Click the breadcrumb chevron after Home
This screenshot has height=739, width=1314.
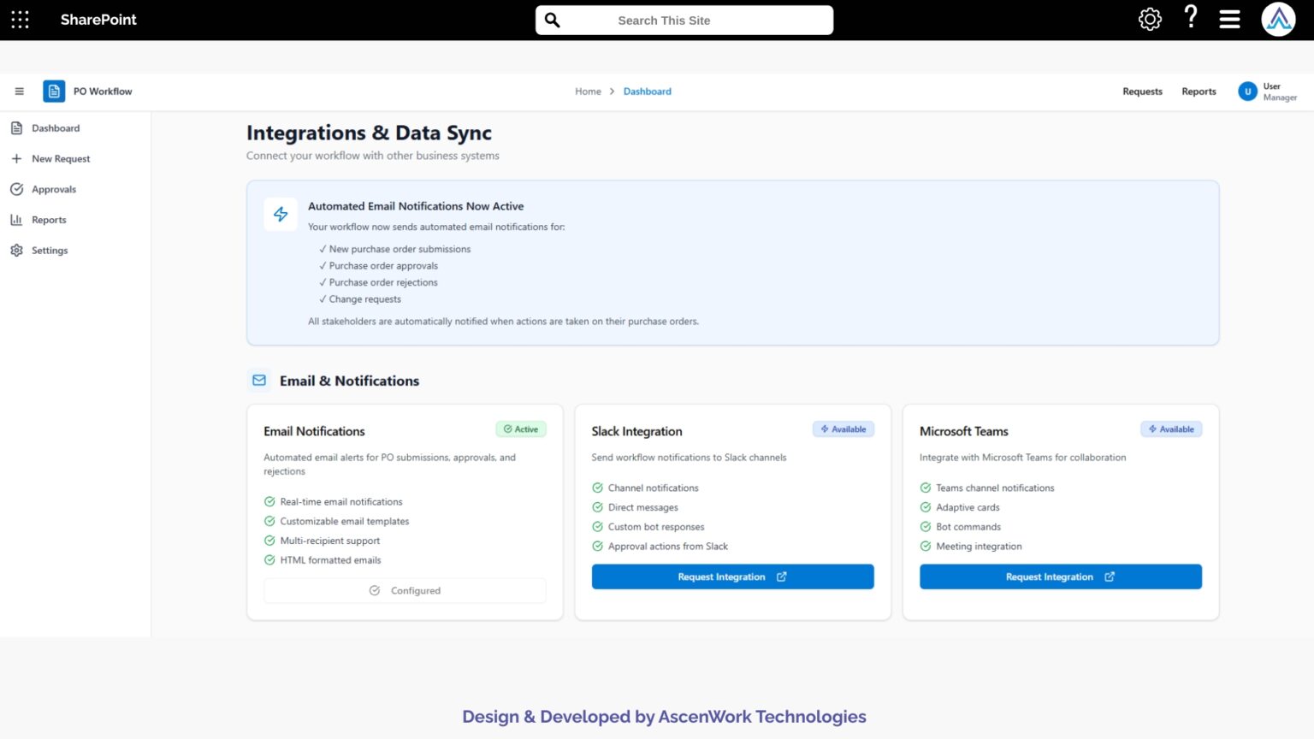(x=613, y=91)
